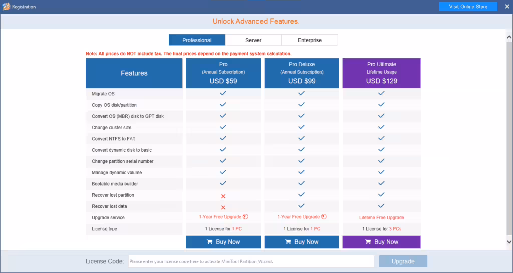Click the Recover lost data label

click(109, 206)
